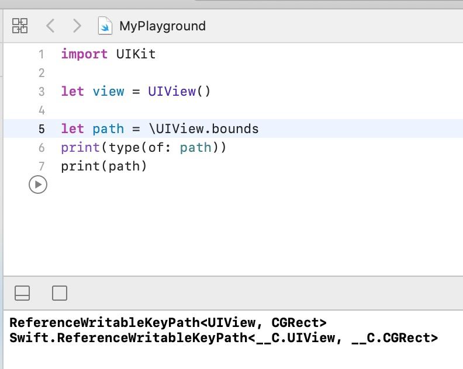Click console line starting 'Swift.ReferenceWritableKeyPath'

pyautogui.click(x=223, y=338)
